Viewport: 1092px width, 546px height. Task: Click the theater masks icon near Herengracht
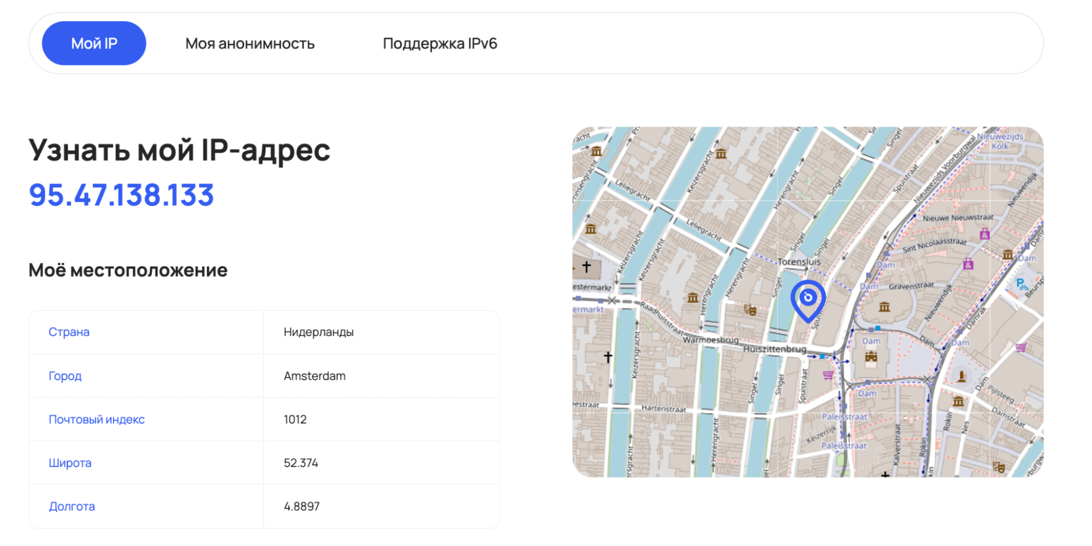750,310
